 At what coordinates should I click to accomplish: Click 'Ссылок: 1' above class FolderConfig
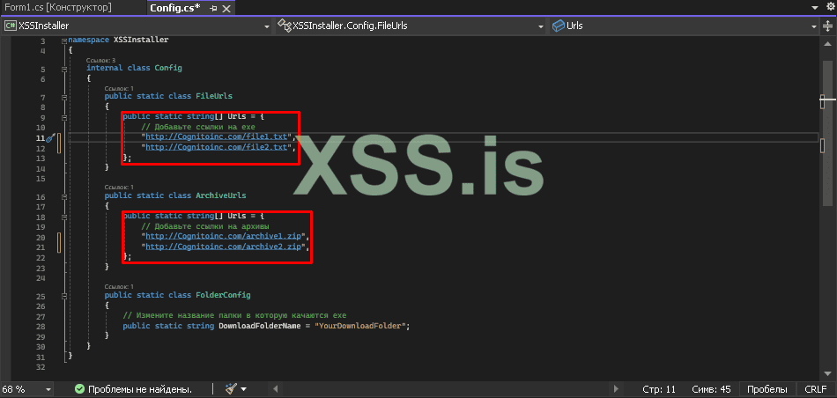(x=119, y=287)
